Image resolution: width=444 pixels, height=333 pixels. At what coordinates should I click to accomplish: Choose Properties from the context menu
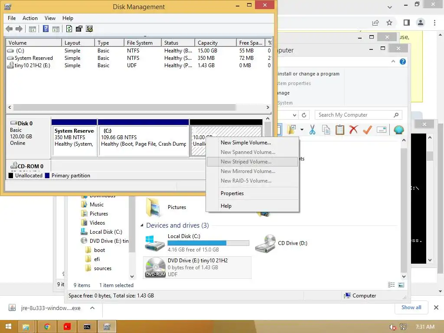click(252, 193)
